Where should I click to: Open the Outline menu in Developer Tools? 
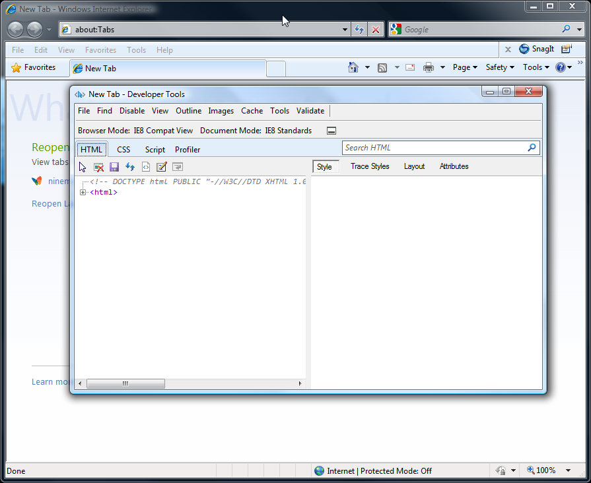[x=188, y=111]
